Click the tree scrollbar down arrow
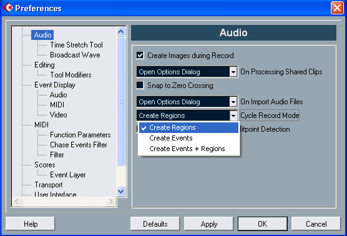The height and width of the screenshot is (236, 347). tap(121, 191)
